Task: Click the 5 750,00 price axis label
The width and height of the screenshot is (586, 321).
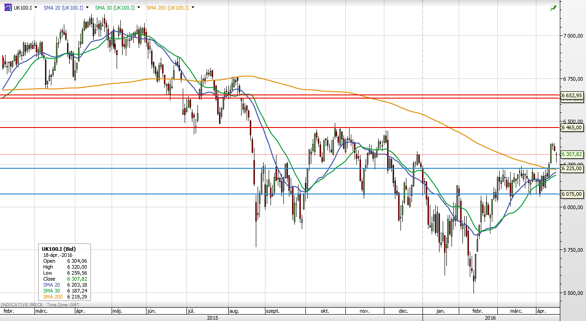Action: pos(573,250)
